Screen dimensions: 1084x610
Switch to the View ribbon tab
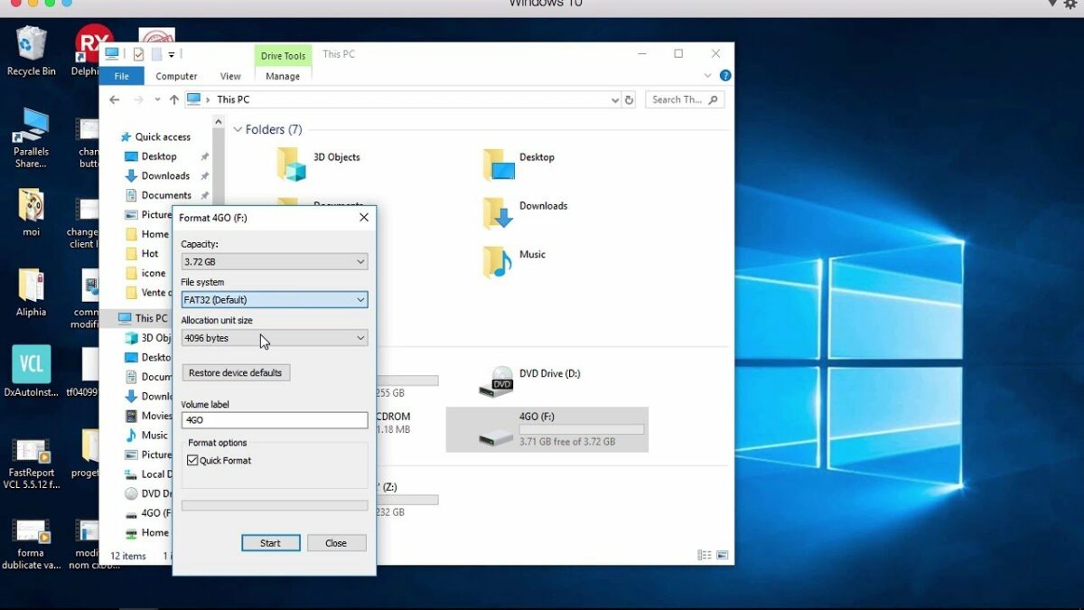coord(230,76)
